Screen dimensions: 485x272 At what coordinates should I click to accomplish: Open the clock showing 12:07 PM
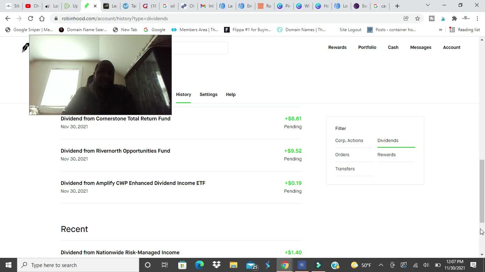tap(455, 265)
